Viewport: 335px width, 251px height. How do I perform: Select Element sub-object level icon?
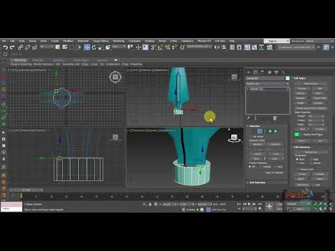pos(276,131)
